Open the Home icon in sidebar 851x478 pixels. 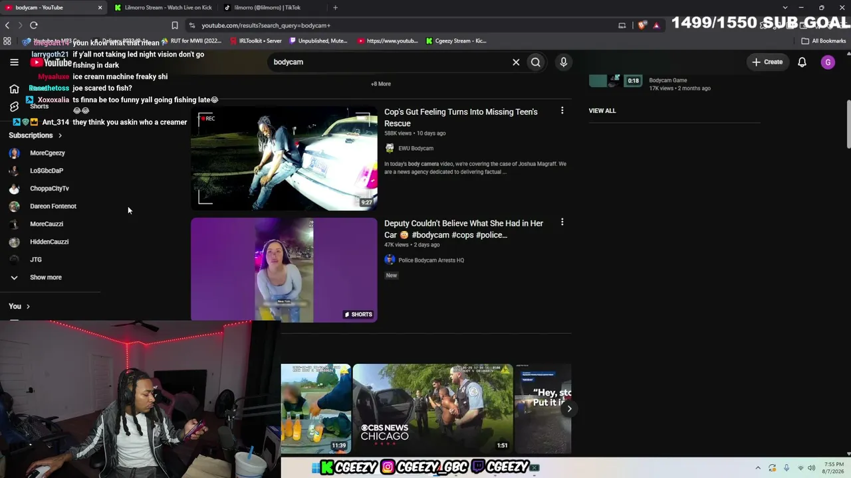point(14,89)
